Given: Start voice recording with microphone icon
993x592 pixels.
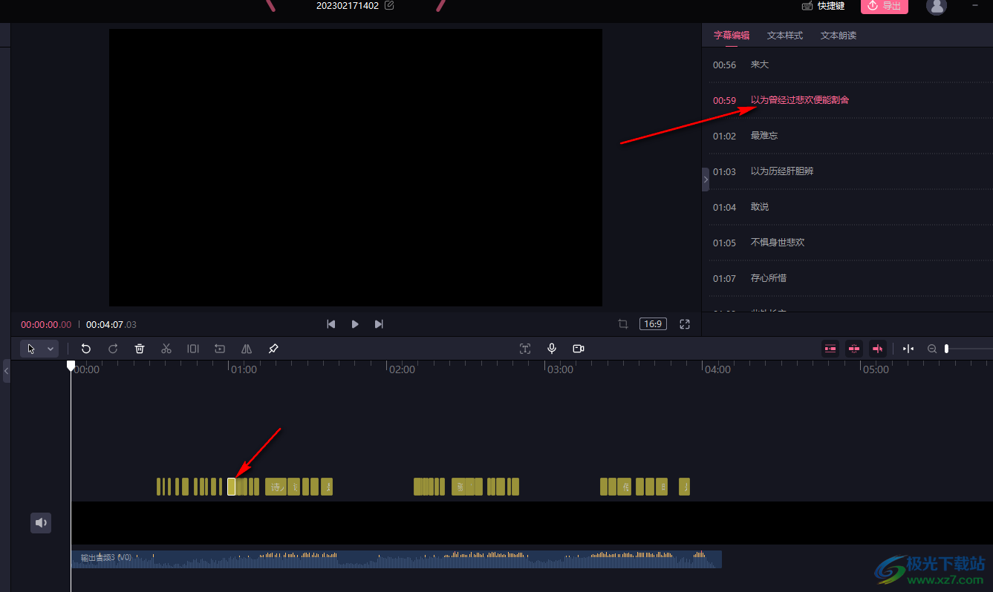Looking at the screenshot, I should (552, 349).
